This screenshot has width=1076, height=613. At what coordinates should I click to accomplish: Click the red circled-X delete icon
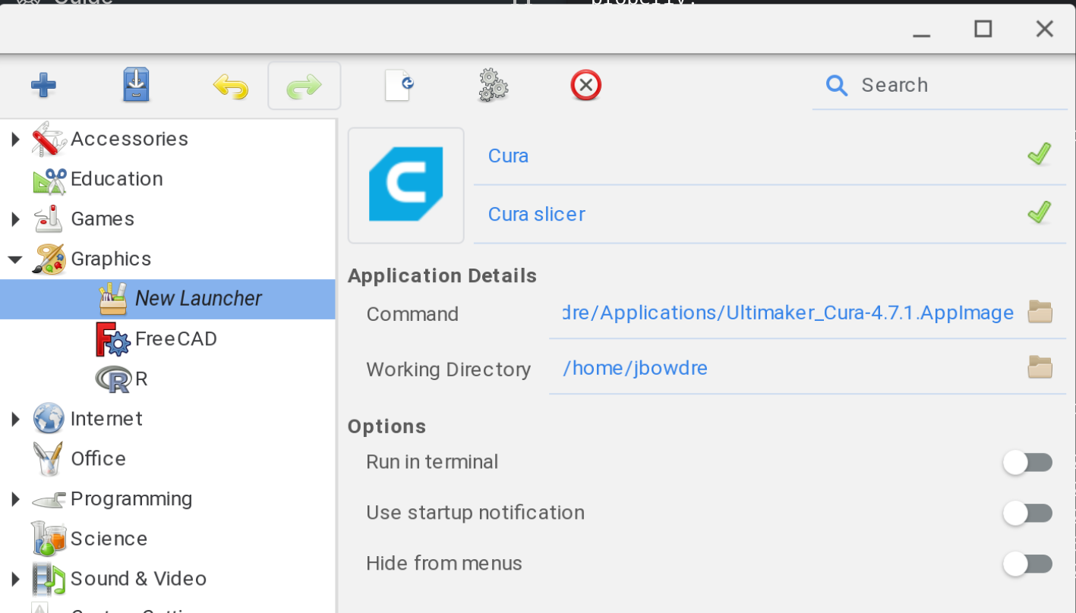585,85
